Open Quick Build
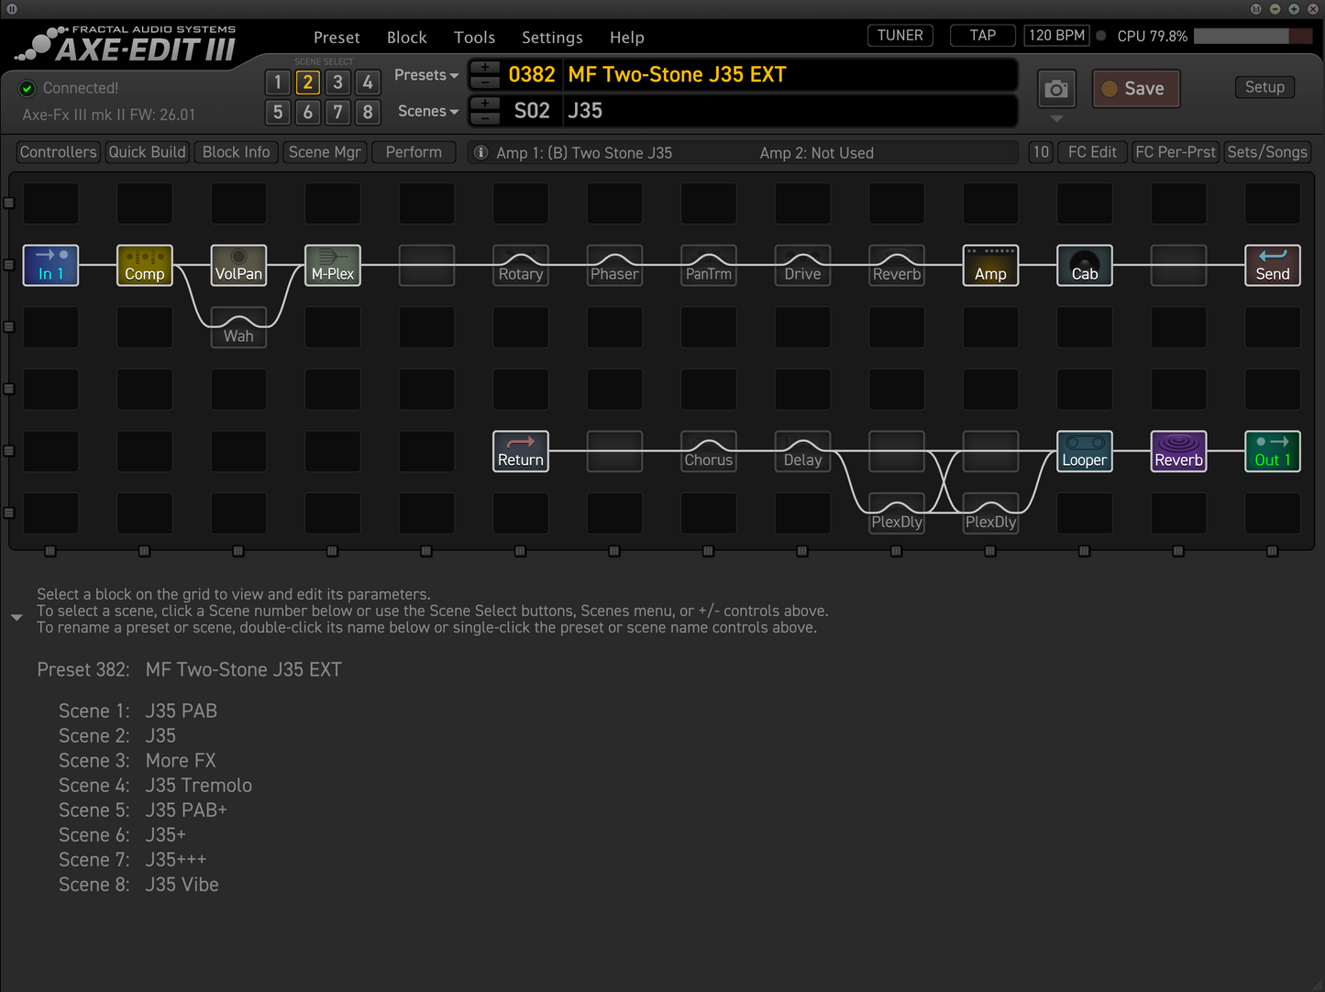 coord(147,152)
